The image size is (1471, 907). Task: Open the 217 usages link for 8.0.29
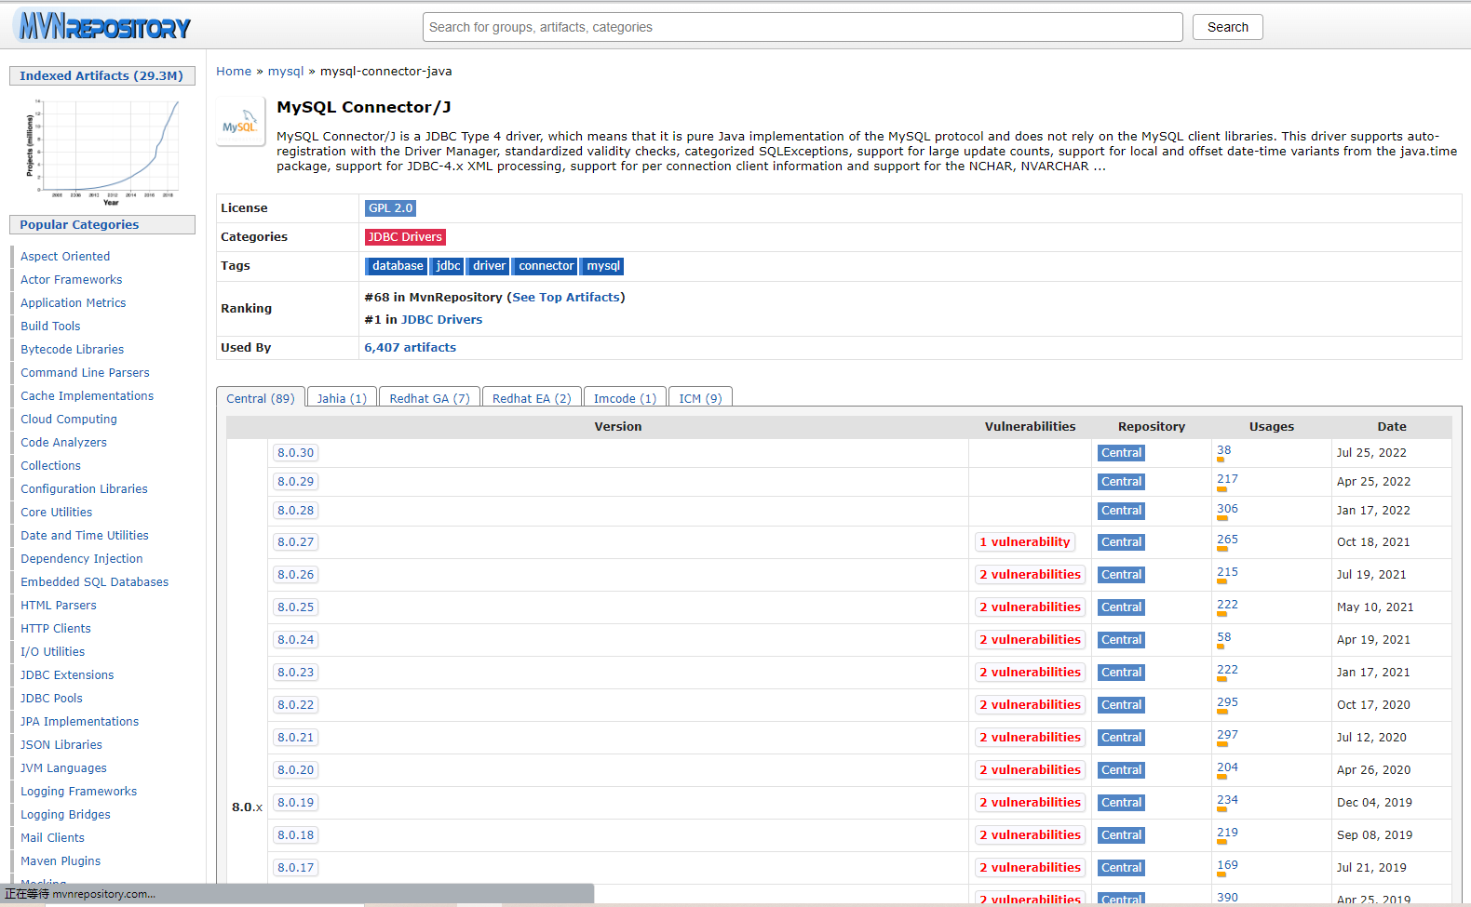(1227, 479)
